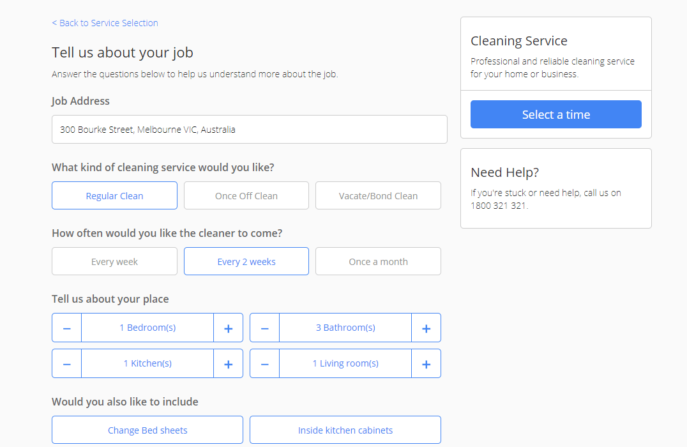The height and width of the screenshot is (447, 687).
Task: Select the Regular Clean service option
Action: point(114,195)
